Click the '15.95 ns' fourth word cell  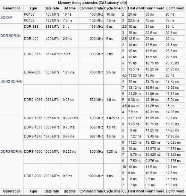coord(155,118)
